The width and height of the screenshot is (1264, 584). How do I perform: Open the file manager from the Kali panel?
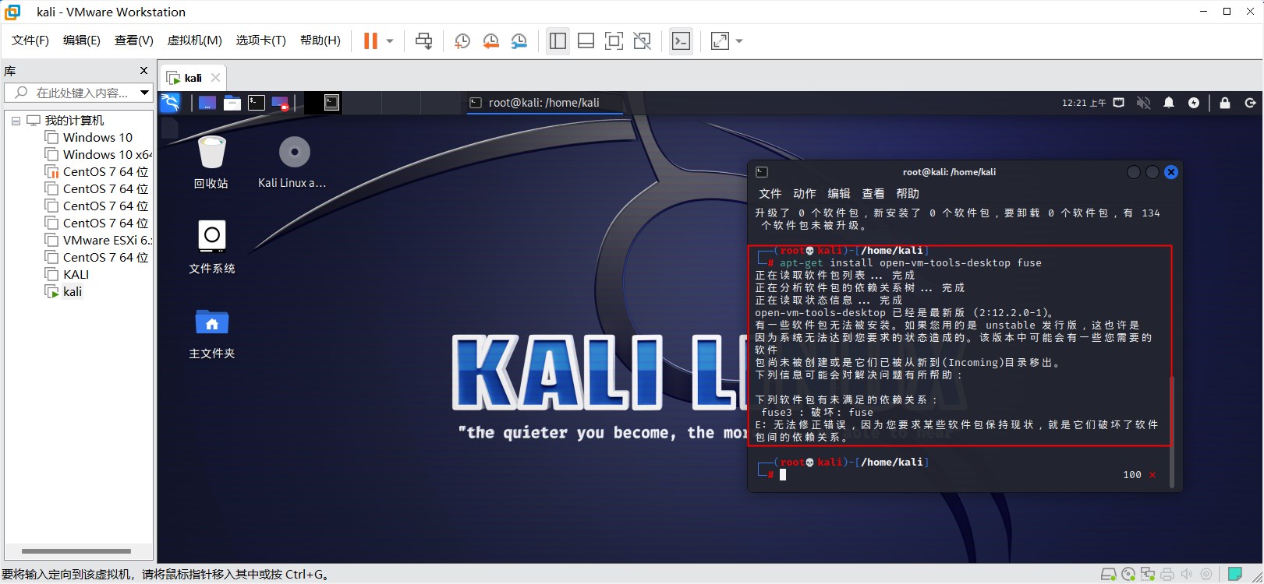click(x=232, y=102)
